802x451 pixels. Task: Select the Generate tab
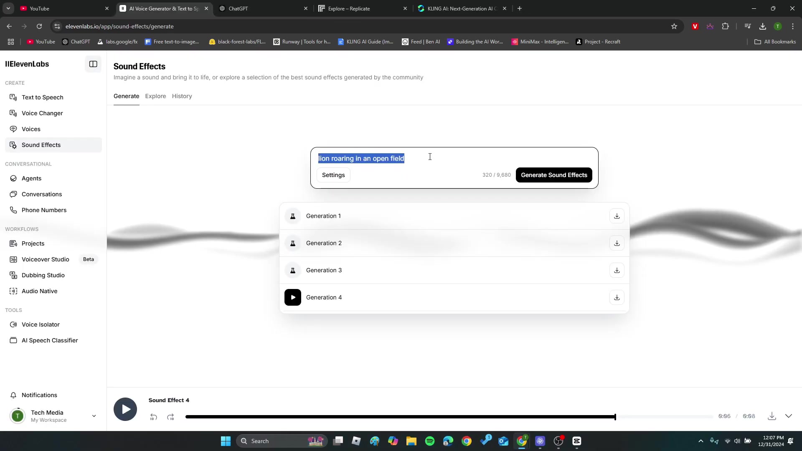(x=126, y=96)
